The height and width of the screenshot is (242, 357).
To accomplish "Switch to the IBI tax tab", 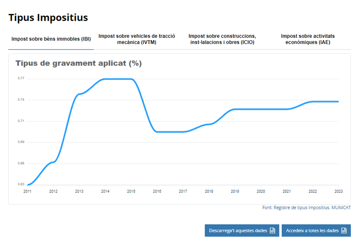I will click(51, 39).
